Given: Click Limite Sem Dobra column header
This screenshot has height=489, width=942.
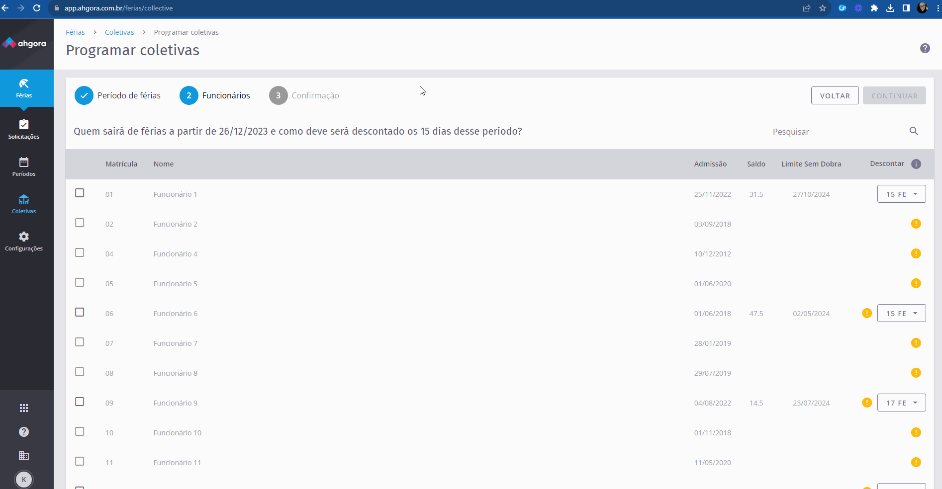Looking at the screenshot, I should point(811,164).
